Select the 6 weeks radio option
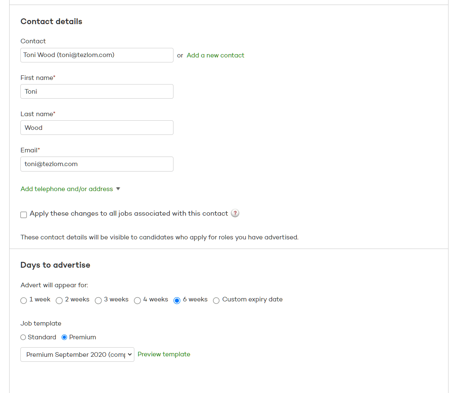Viewport: 456px width, 393px height. point(177,301)
